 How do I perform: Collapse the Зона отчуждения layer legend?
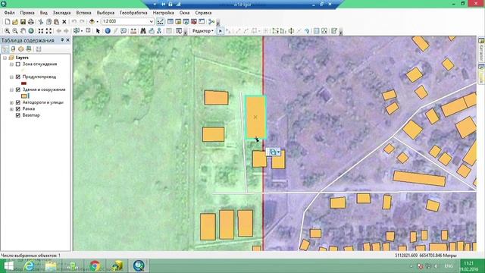(11, 64)
